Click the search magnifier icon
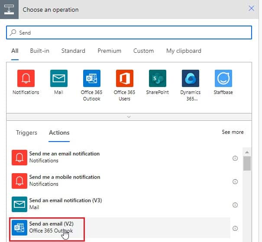This screenshot has height=242, width=262. click(13, 32)
